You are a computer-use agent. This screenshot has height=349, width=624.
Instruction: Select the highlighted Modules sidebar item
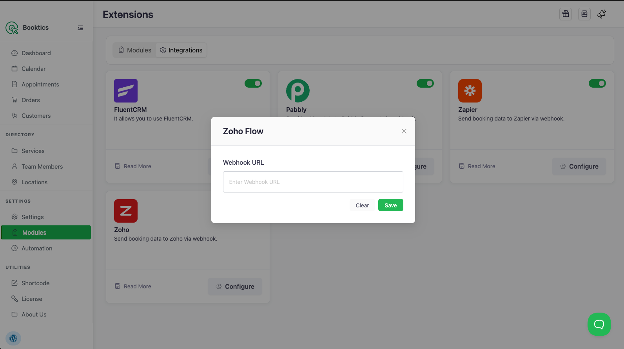46,232
